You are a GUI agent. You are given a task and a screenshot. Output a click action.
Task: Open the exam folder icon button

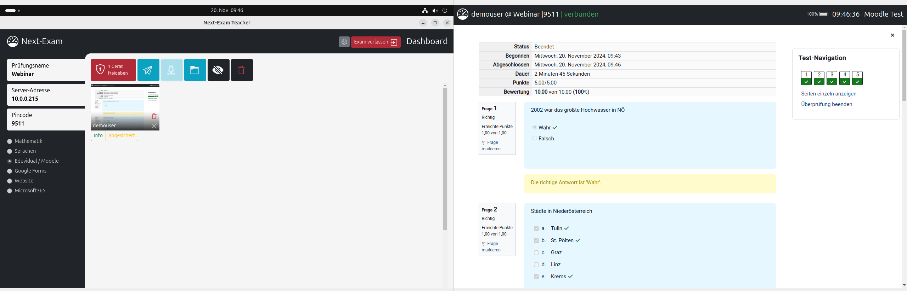pos(195,70)
